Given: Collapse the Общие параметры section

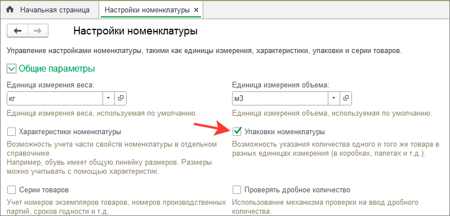Looking at the screenshot, I should [11, 69].
